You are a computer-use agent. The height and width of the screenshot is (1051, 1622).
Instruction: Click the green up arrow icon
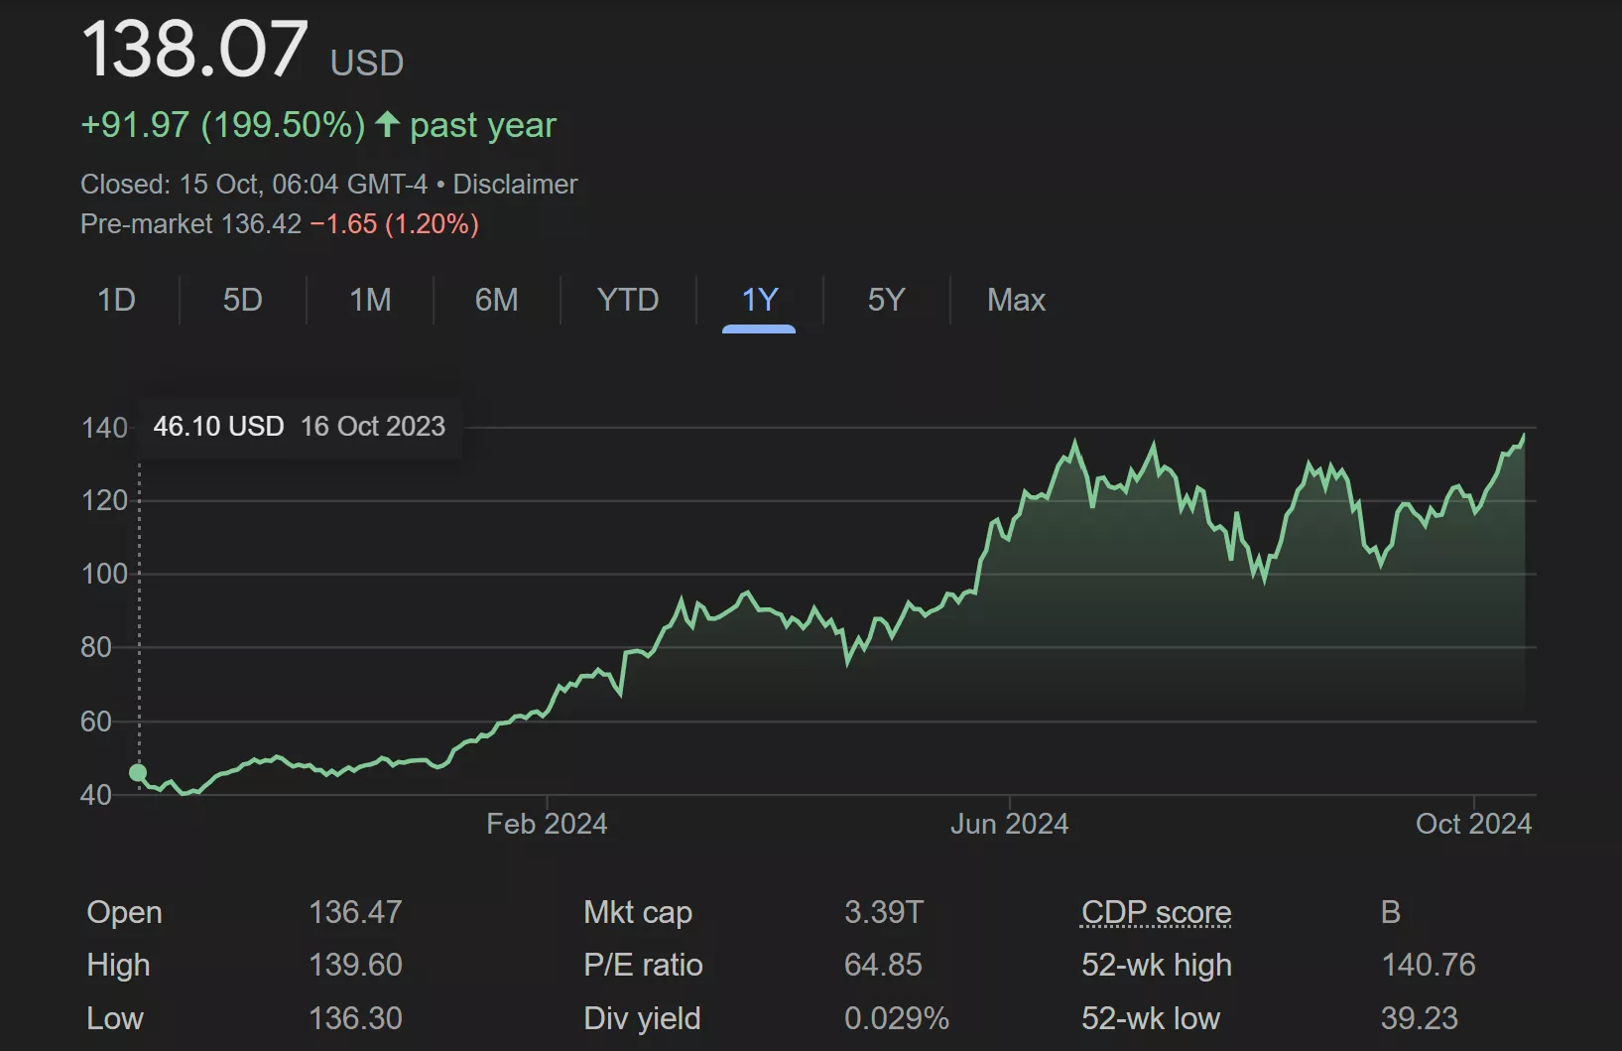387,125
